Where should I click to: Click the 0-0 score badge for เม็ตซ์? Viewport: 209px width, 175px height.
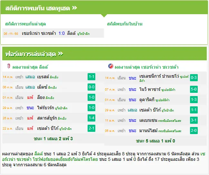91,87
